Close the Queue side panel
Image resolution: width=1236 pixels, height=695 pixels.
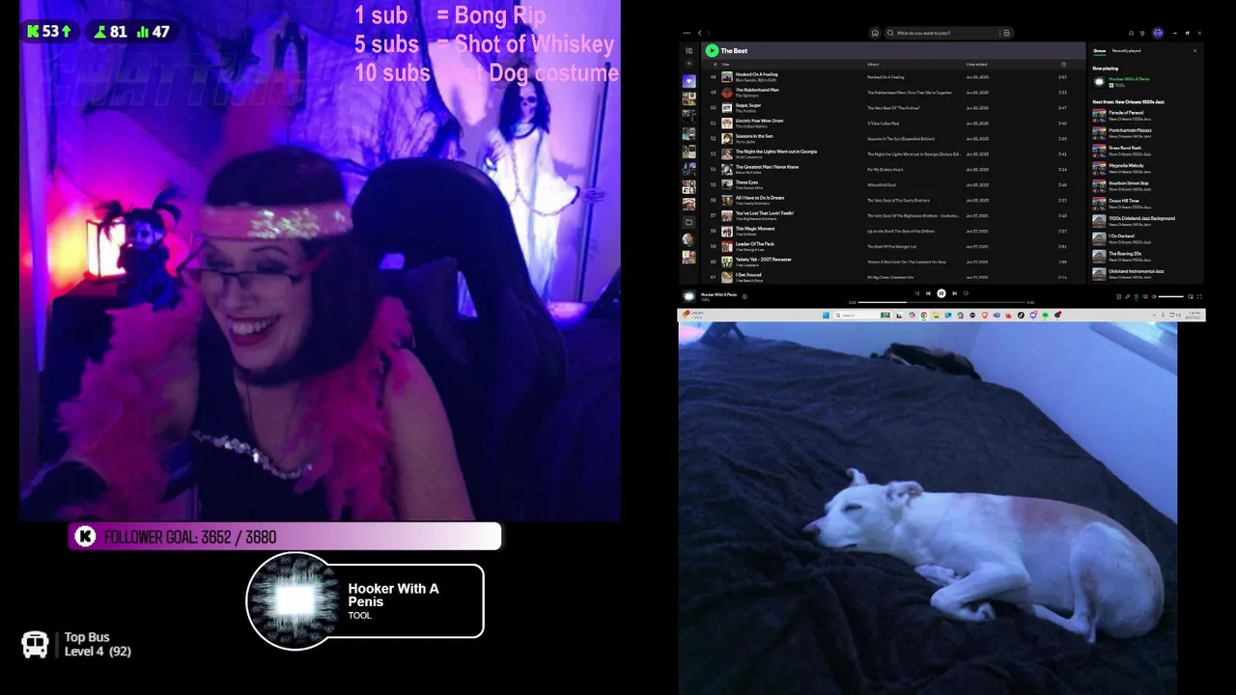coord(1194,50)
